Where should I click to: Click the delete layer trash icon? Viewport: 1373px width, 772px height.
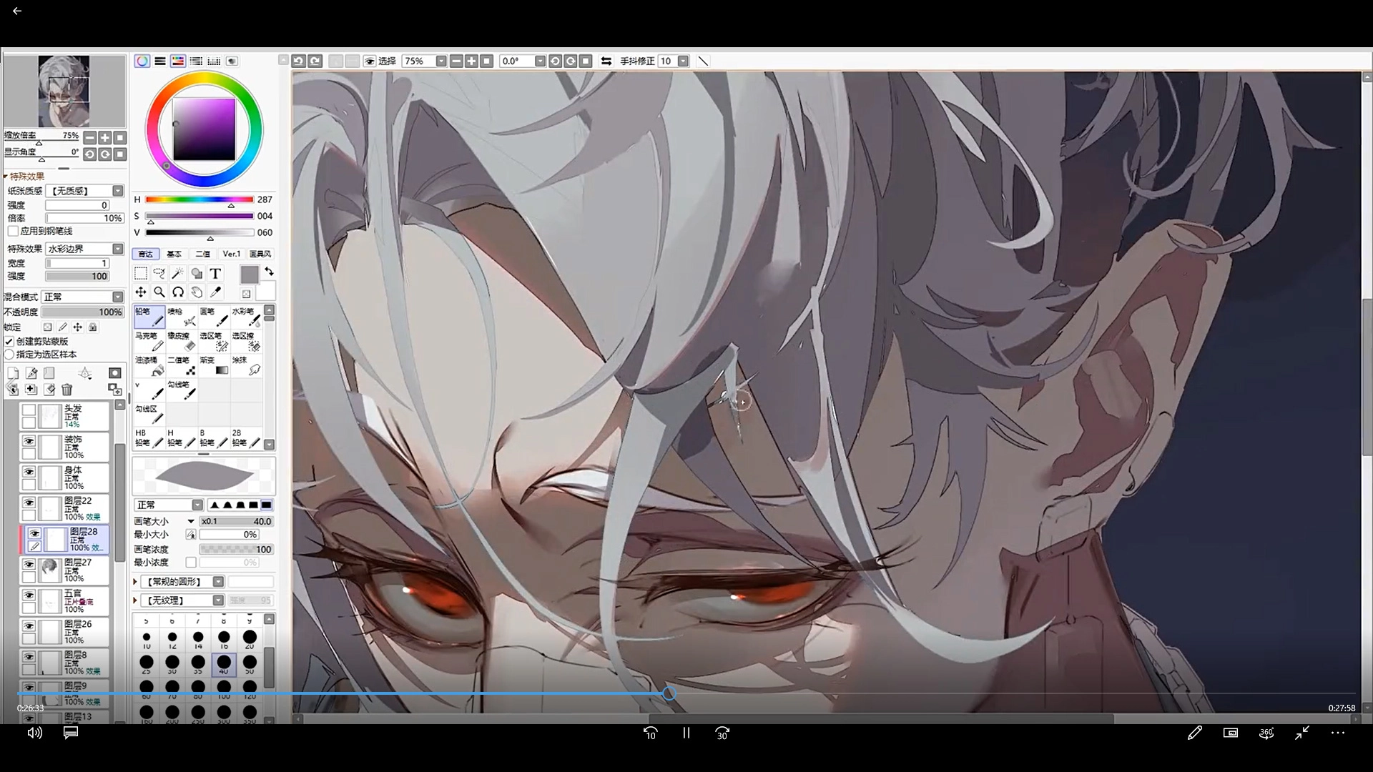pyautogui.click(x=67, y=390)
